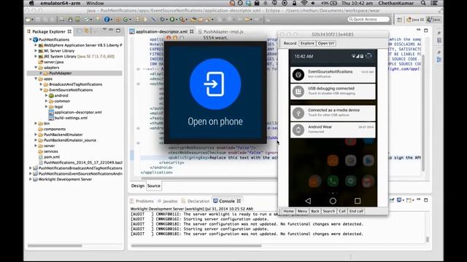Click the Apple menu logo
Viewport: 467px width, 262px height.
pyautogui.click(x=31, y=3)
